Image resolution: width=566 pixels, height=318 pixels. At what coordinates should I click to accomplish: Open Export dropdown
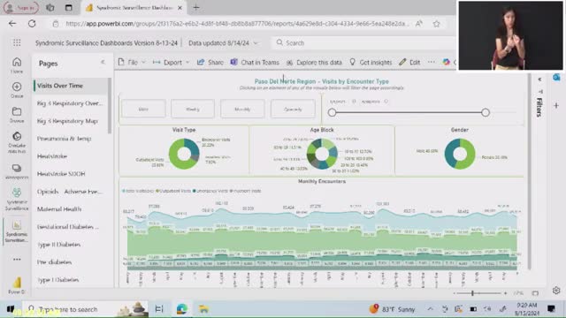(171, 63)
